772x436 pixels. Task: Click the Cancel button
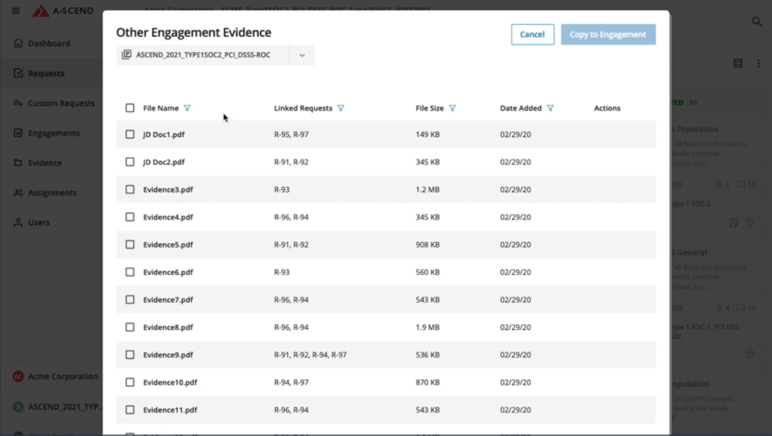coord(532,35)
